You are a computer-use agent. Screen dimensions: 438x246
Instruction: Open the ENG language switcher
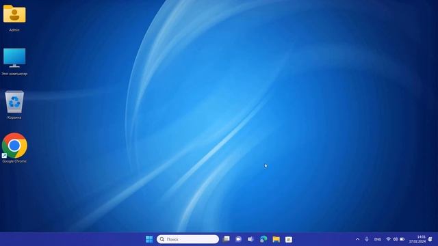coord(378,239)
